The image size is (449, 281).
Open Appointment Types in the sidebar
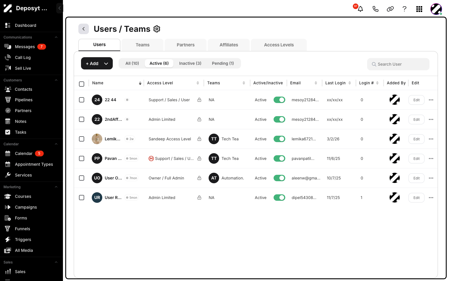pyautogui.click(x=34, y=164)
